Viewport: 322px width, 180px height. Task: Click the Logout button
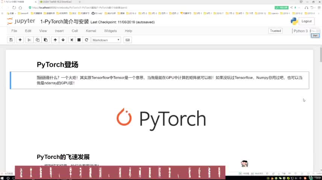307,21
